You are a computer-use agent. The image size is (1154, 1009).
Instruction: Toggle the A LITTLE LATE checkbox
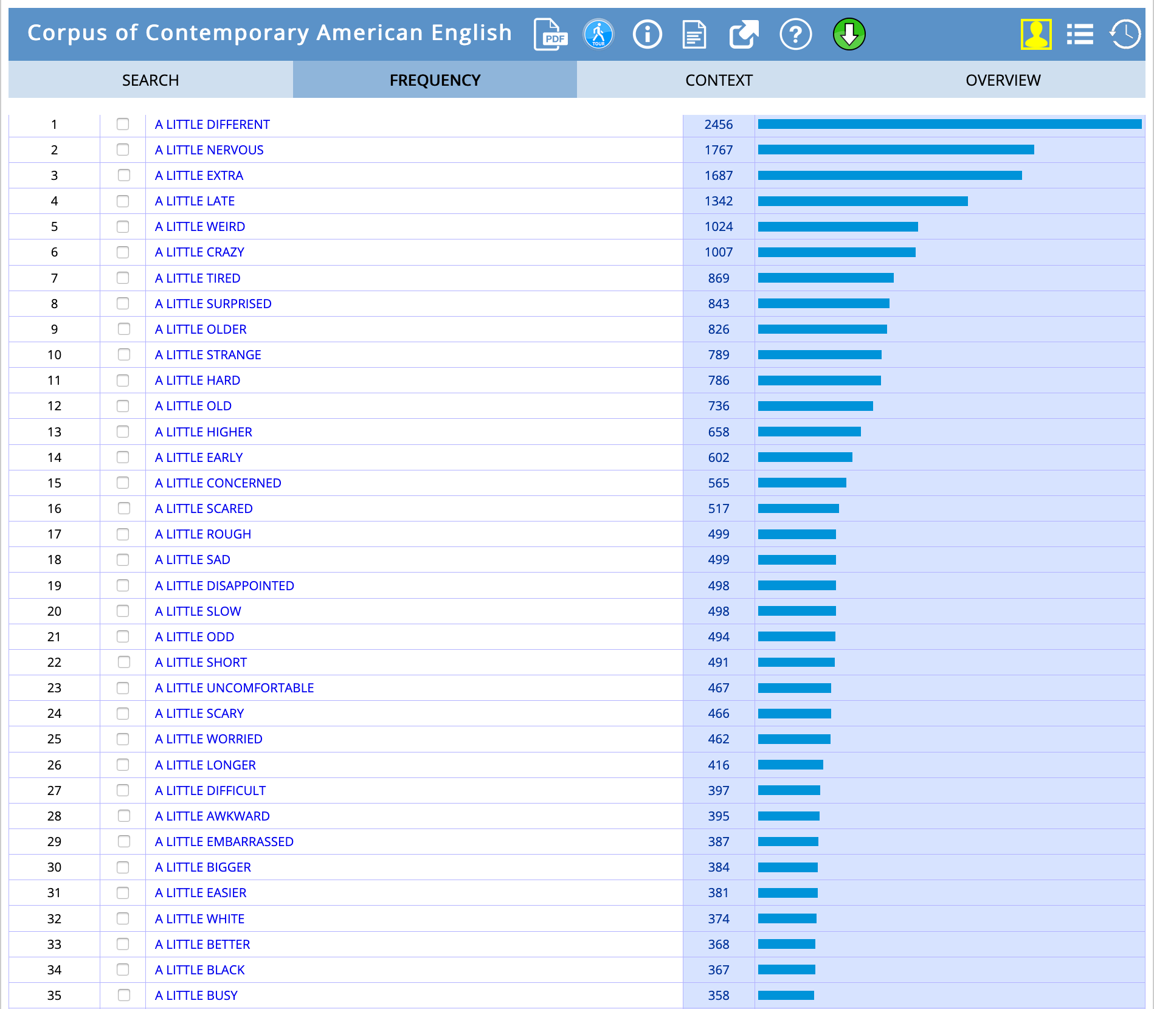point(123,201)
